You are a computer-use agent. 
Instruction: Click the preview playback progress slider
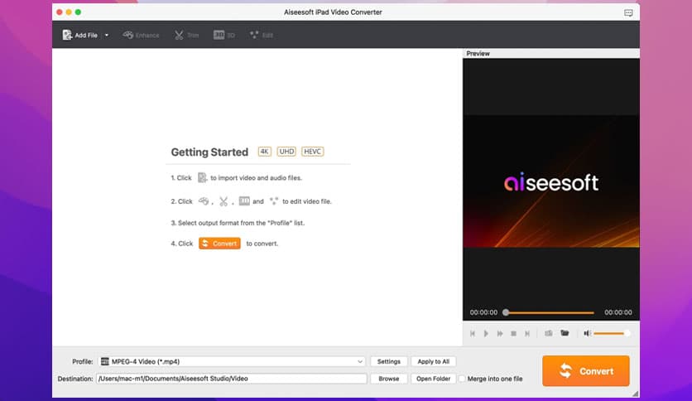coord(550,312)
